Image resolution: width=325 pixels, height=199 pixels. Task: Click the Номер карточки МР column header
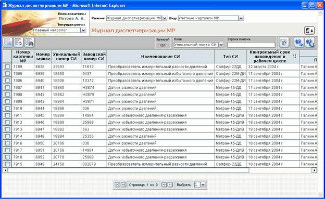(x=23, y=57)
